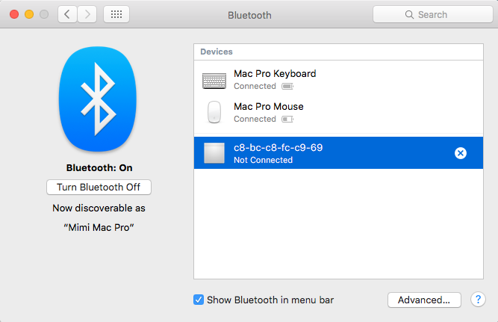Click the Now discoverable as text
The width and height of the screenshot is (498, 322).
[x=99, y=208]
